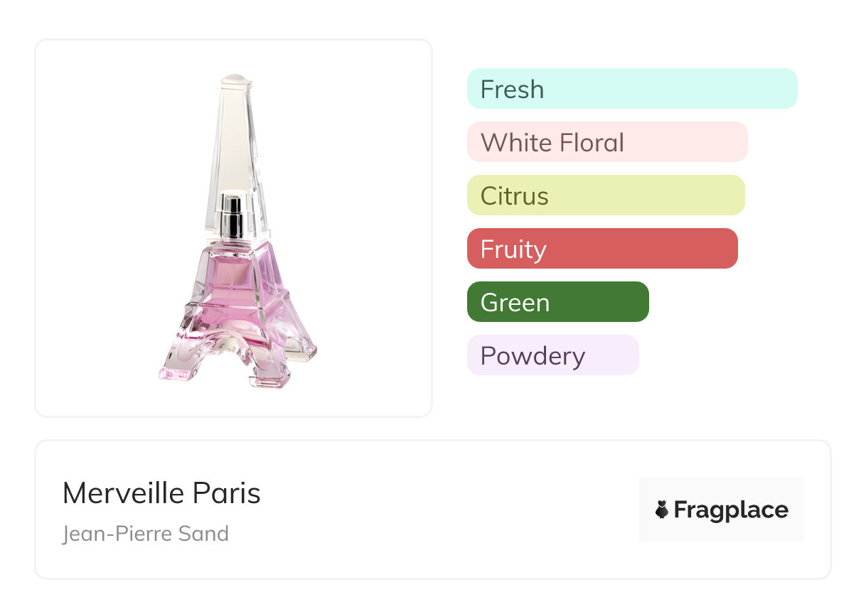Click the Jean-Pierre Sand brand name
The height and width of the screenshot is (614, 866).
pos(146,533)
